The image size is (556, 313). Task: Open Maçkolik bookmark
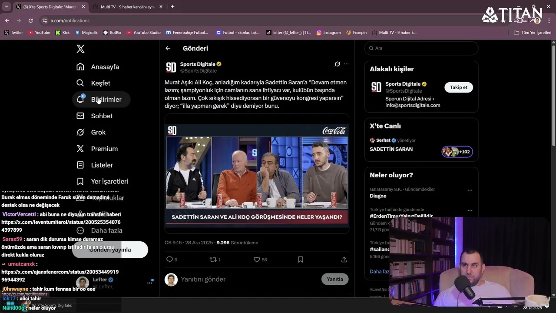86,33
